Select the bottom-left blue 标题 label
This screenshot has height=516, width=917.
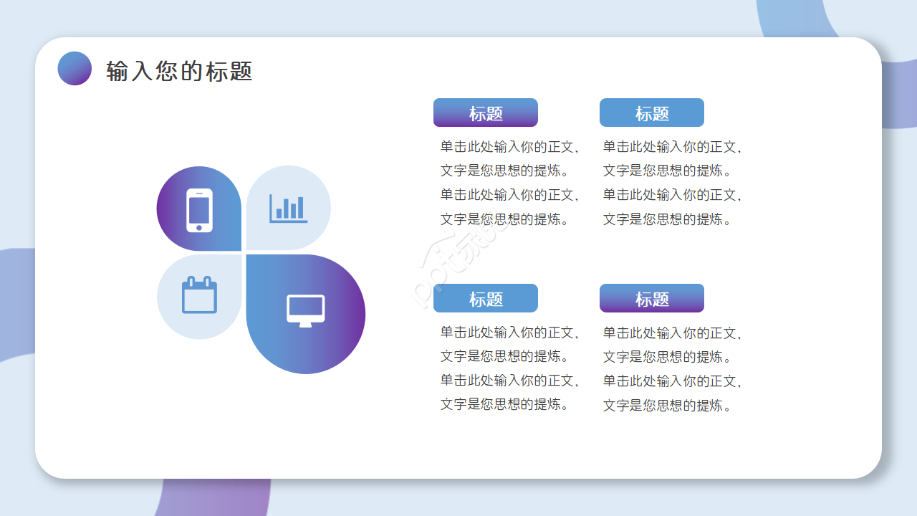(486, 298)
